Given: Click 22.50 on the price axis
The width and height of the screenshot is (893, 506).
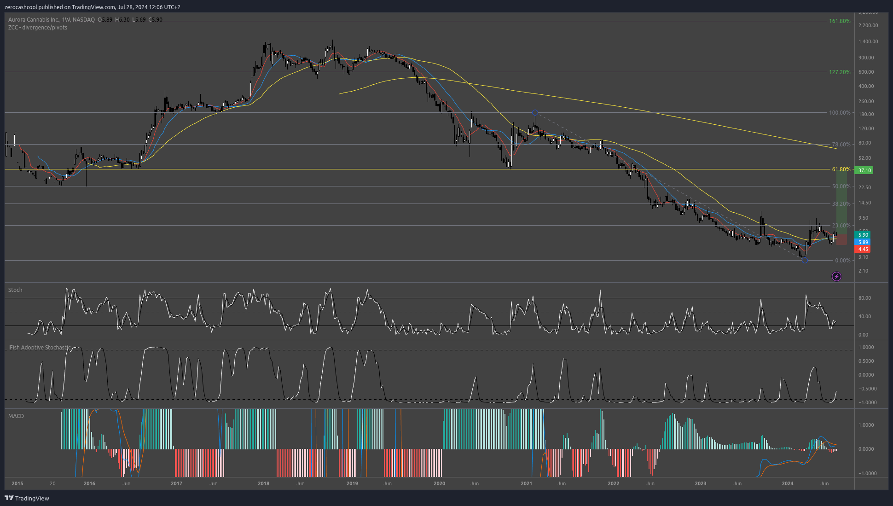Looking at the screenshot, I should click(865, 187).
